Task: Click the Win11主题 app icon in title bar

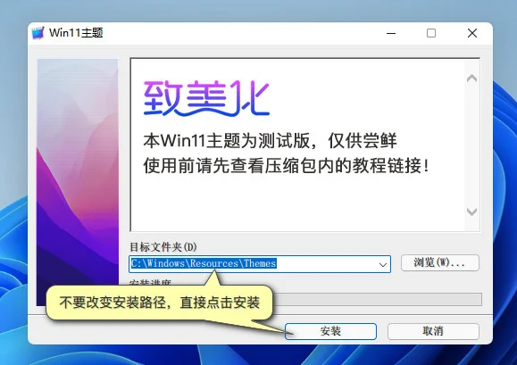Action: (38, 33)
